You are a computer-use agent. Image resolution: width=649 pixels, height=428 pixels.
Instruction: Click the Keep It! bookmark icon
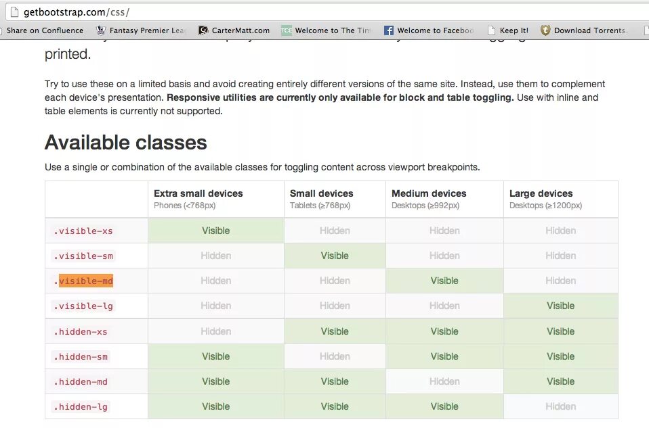[x=490, y=30]
